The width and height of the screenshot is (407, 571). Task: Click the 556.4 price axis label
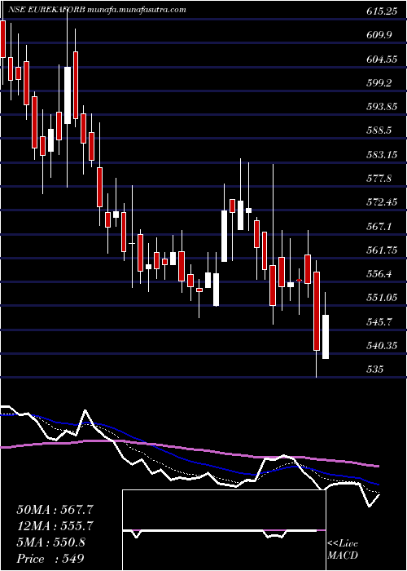click(380, 274)
